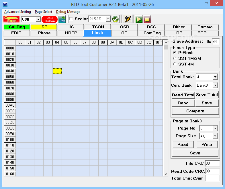
Task: Click the Save Total button
Action: pos(207,95)
